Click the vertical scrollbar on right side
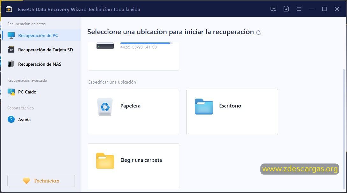 click(344, 130)
